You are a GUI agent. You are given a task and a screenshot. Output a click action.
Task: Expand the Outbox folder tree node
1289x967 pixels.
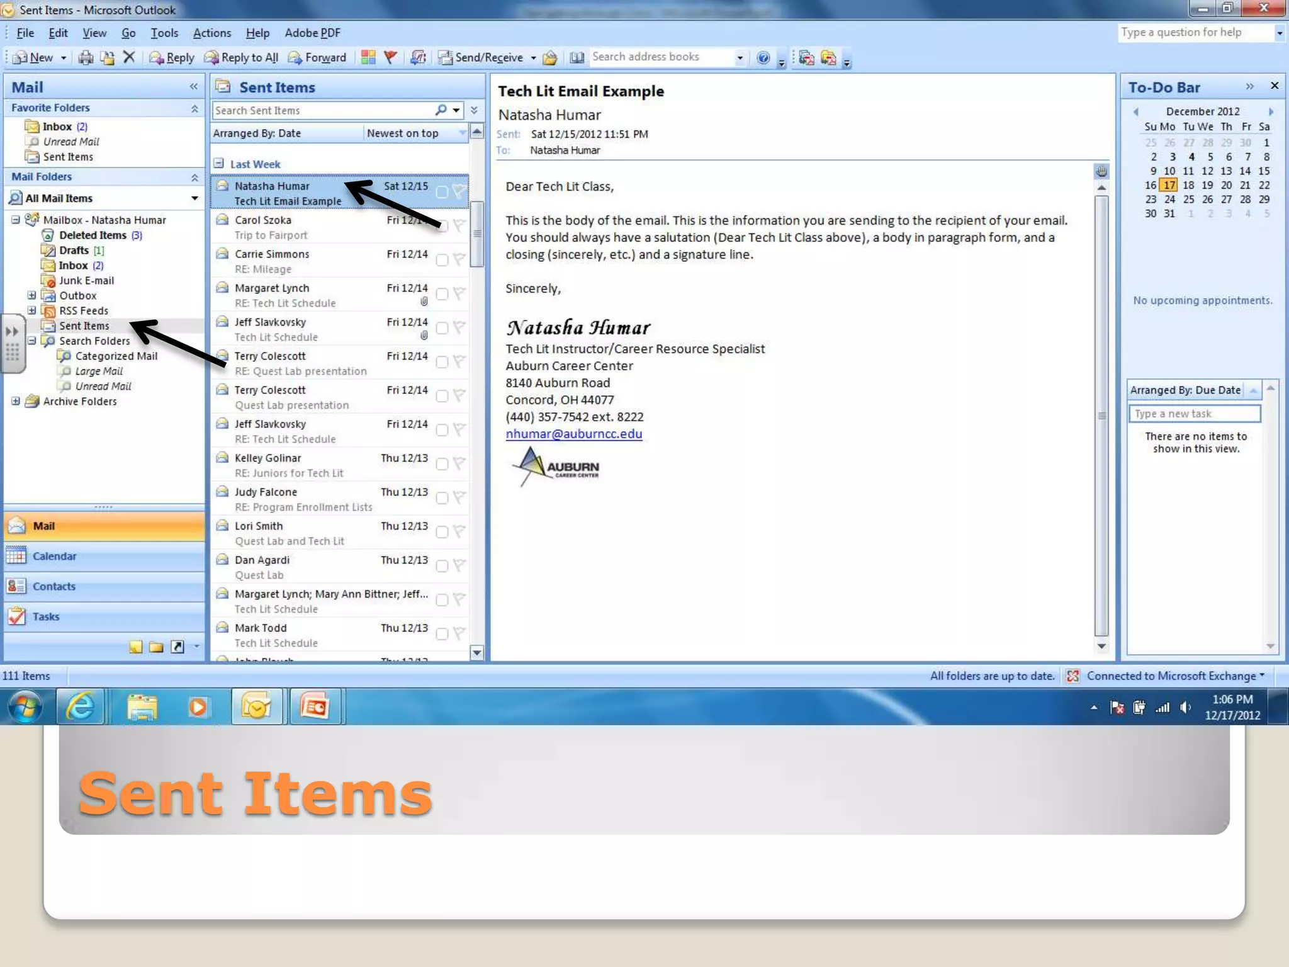(31, 295)
